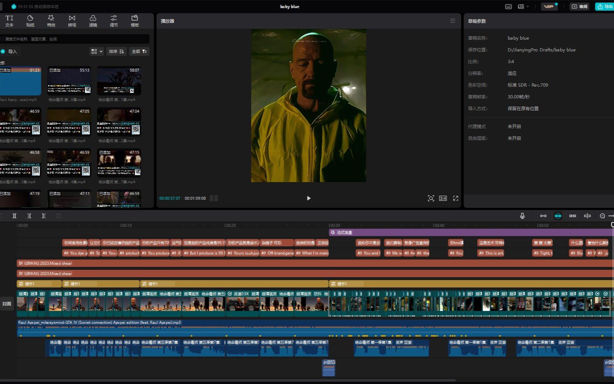This screenshot has width=614, height=384.
Task: Select the split clip tool in timeline toolbar
Action: coord(14,216)
